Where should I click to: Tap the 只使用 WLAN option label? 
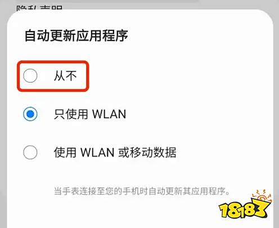tap(90, 114)
